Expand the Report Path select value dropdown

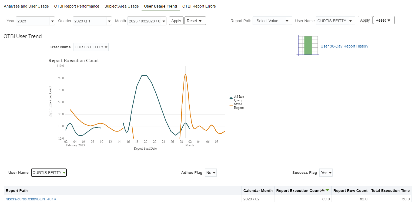(287, 21)
